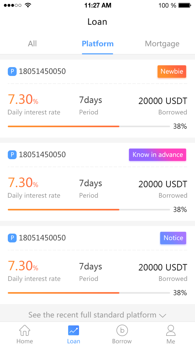Tap the battery icon in status bar
The image size is (195, 347).
(185, 5)
